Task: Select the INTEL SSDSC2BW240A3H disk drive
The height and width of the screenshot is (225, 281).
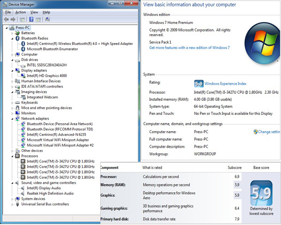Action: (46, 65)
